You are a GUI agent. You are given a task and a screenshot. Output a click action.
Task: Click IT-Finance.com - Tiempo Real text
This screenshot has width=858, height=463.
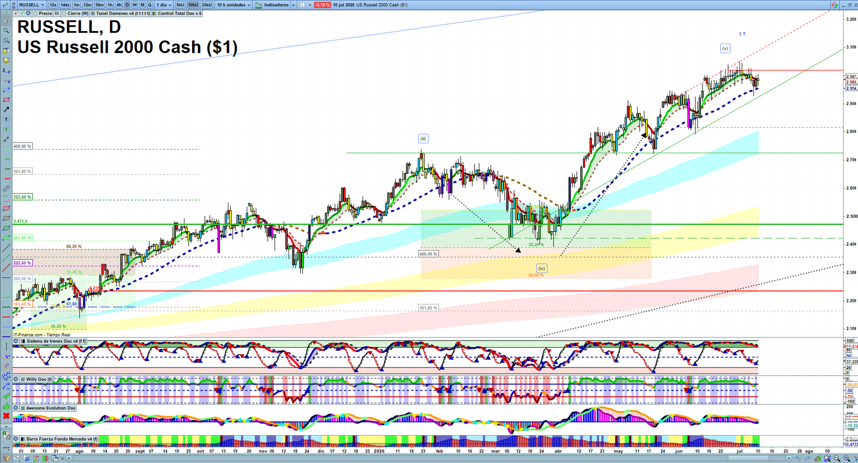pyautogui.click(x=42, y=335)
